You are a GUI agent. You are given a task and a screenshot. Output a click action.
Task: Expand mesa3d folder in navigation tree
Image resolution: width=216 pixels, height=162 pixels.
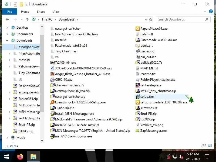click(9, 60)
